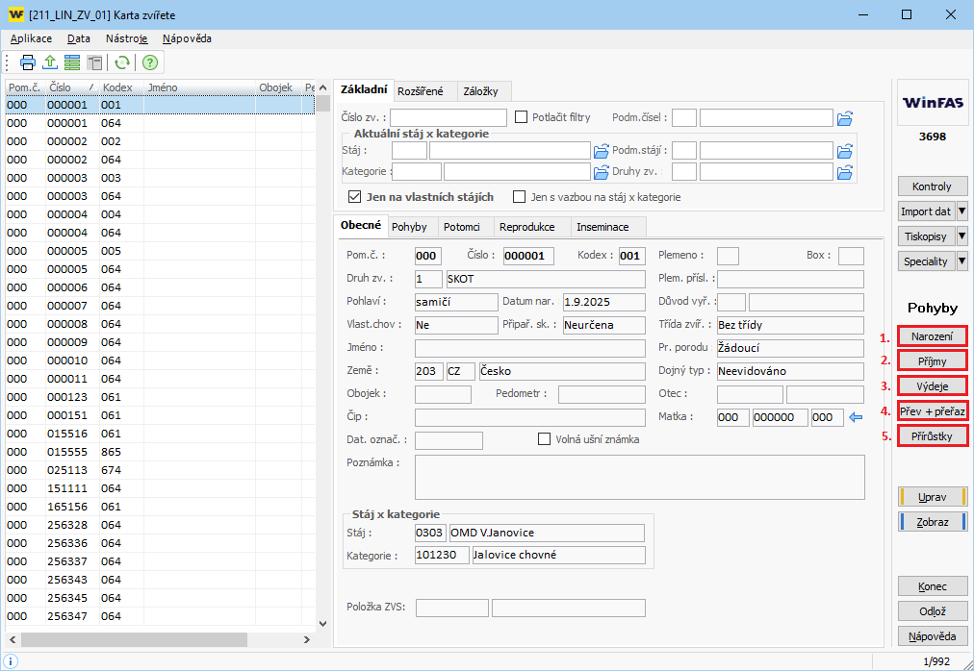
Task: Open the Nástroje menu
Action: pyautogui.click(x=127, y=38)
